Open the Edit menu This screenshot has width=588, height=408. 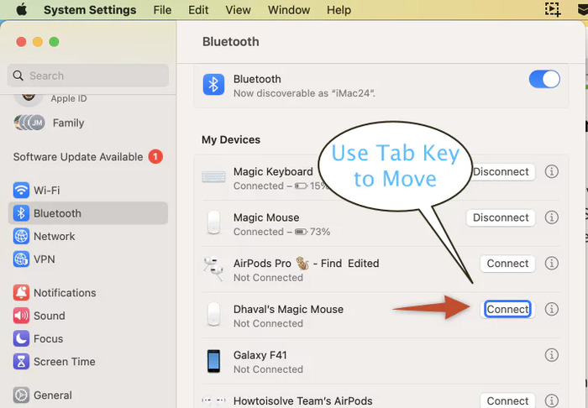pyautogui.click(x=198, y=10)
